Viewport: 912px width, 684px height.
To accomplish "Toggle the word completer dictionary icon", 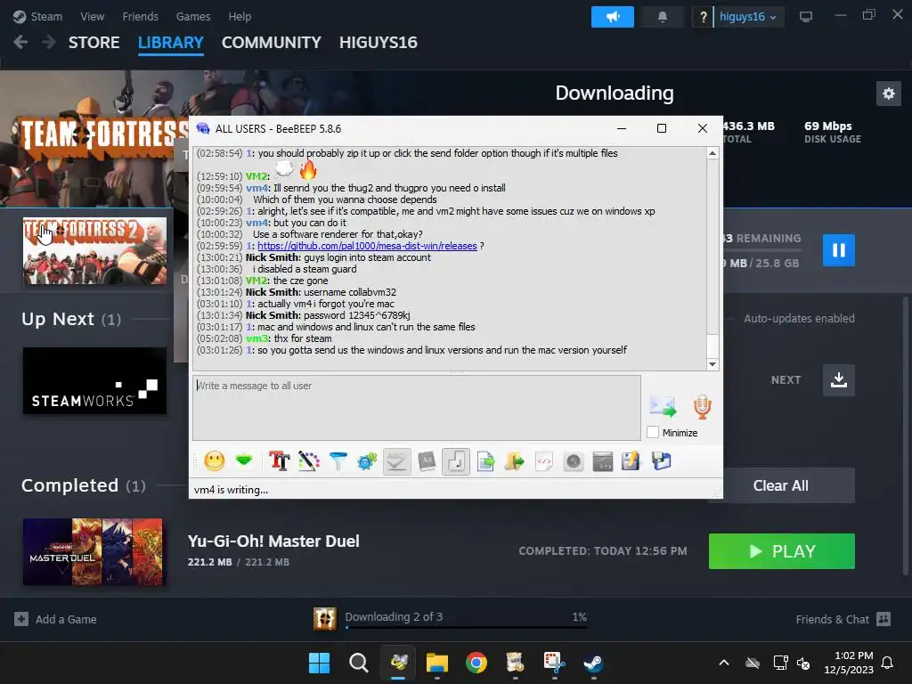I will pyautogui.click(x=427, y=461).
